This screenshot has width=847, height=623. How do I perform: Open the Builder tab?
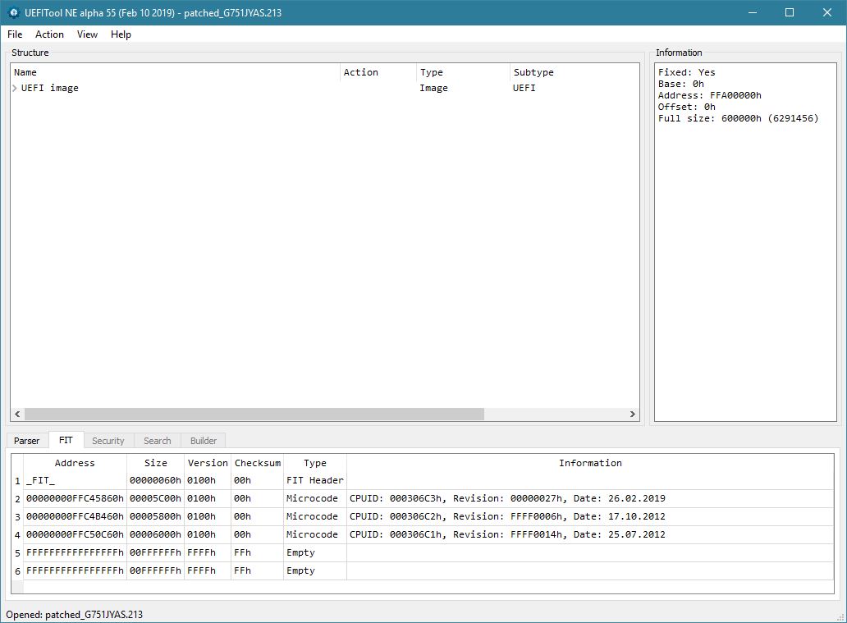pos(203,441)
